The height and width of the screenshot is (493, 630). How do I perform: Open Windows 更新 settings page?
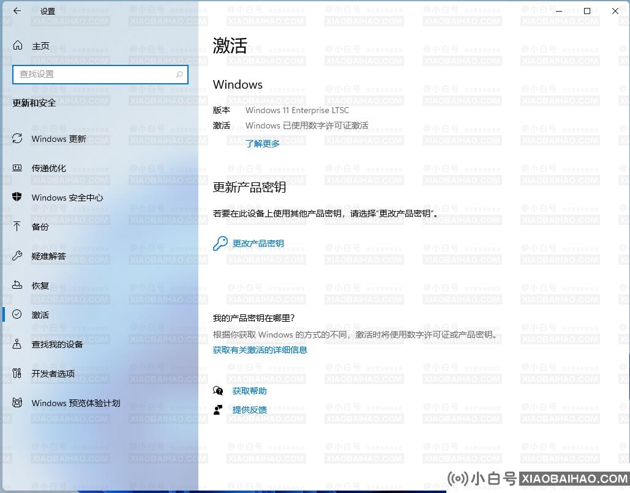point(59,139)
